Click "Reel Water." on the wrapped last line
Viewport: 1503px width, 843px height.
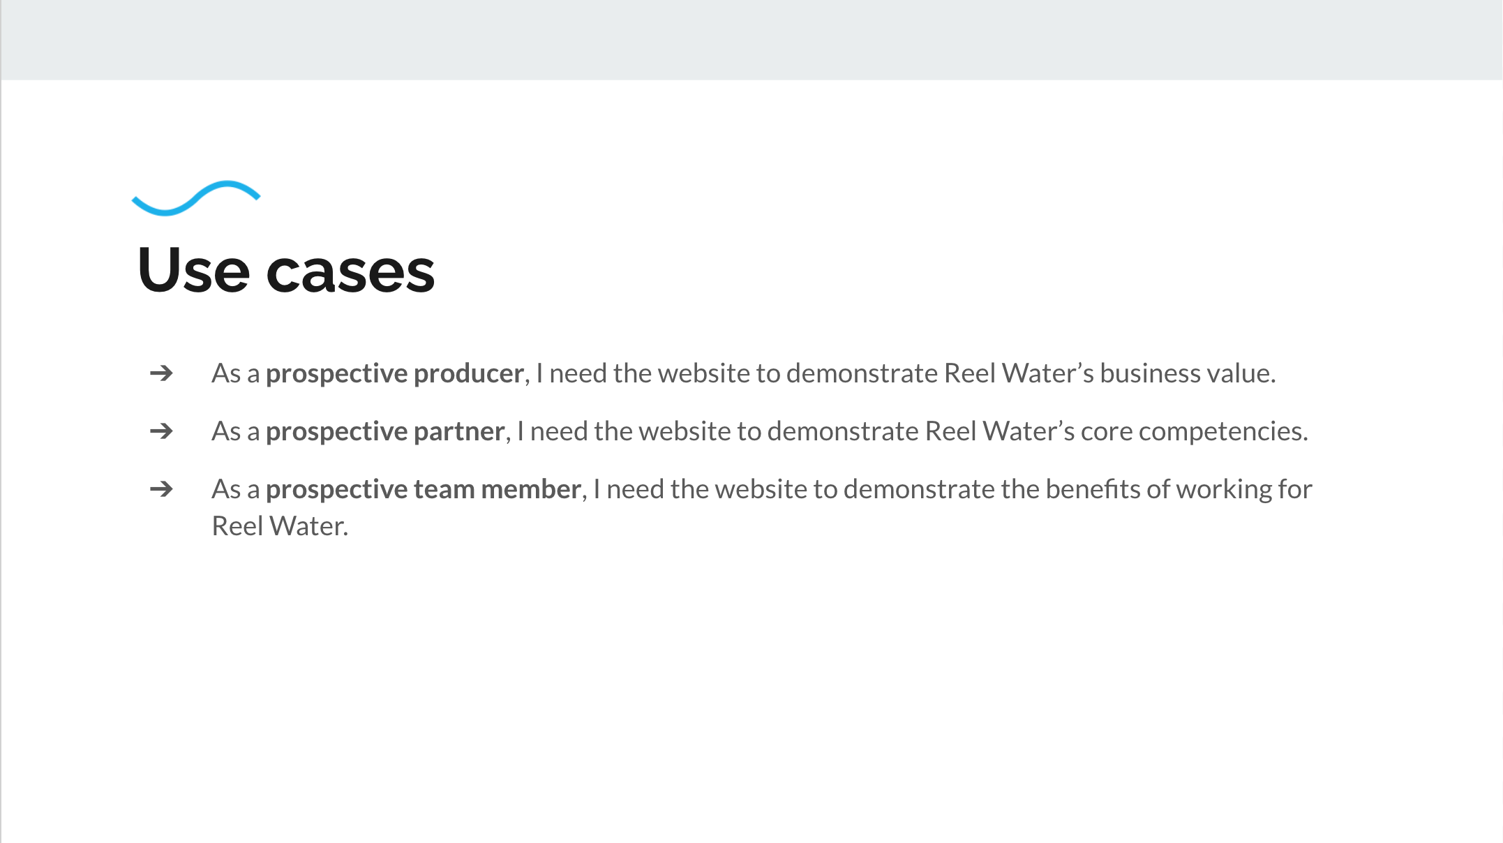pos(280,526)
